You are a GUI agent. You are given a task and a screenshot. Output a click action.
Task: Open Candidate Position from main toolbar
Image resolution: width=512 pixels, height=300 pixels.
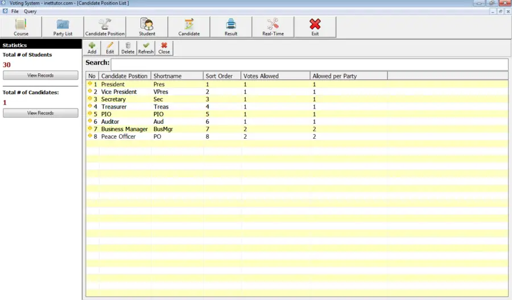point(105,27)
